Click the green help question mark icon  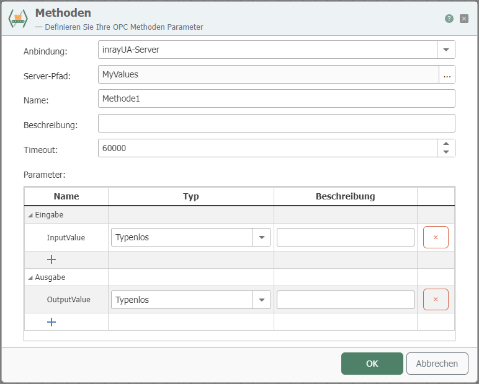(x=449, y=19)
